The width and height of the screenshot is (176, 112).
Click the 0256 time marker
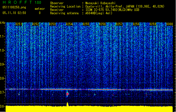tap(102, 24)
